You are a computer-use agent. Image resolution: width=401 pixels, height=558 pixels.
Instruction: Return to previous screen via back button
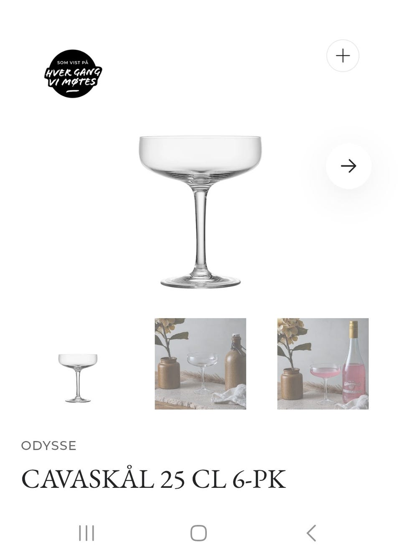pos(311,533)
